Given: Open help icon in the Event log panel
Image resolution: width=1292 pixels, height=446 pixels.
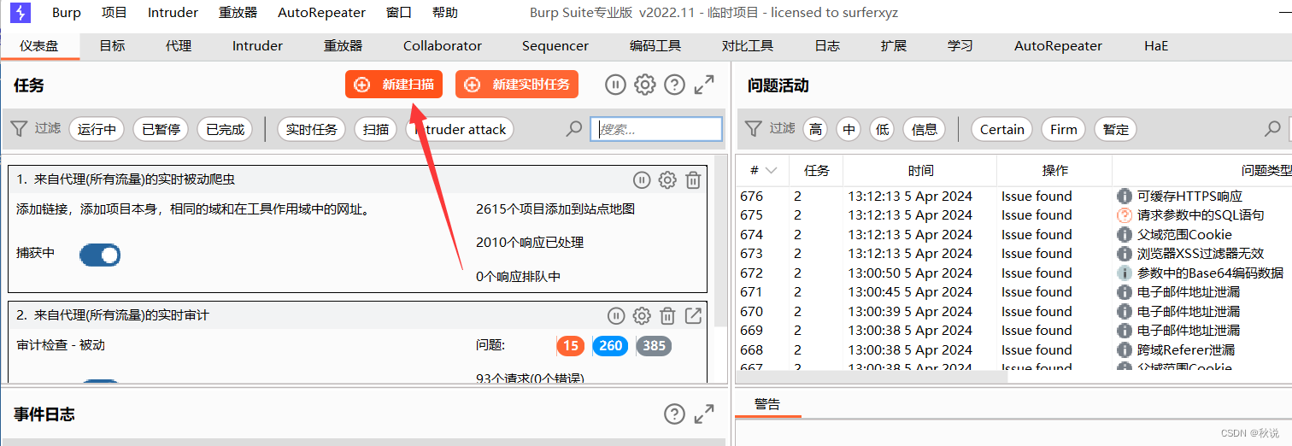Looking at the screenshot, I should tap(674, 414).
